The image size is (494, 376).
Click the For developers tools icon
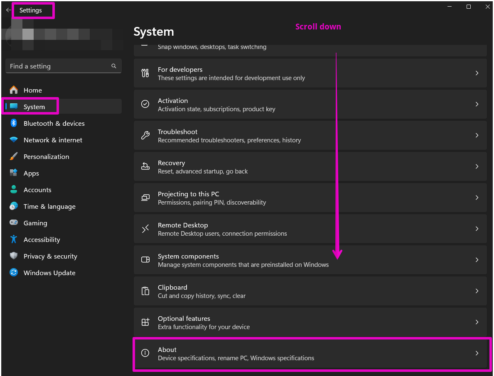tap(145, 73)
